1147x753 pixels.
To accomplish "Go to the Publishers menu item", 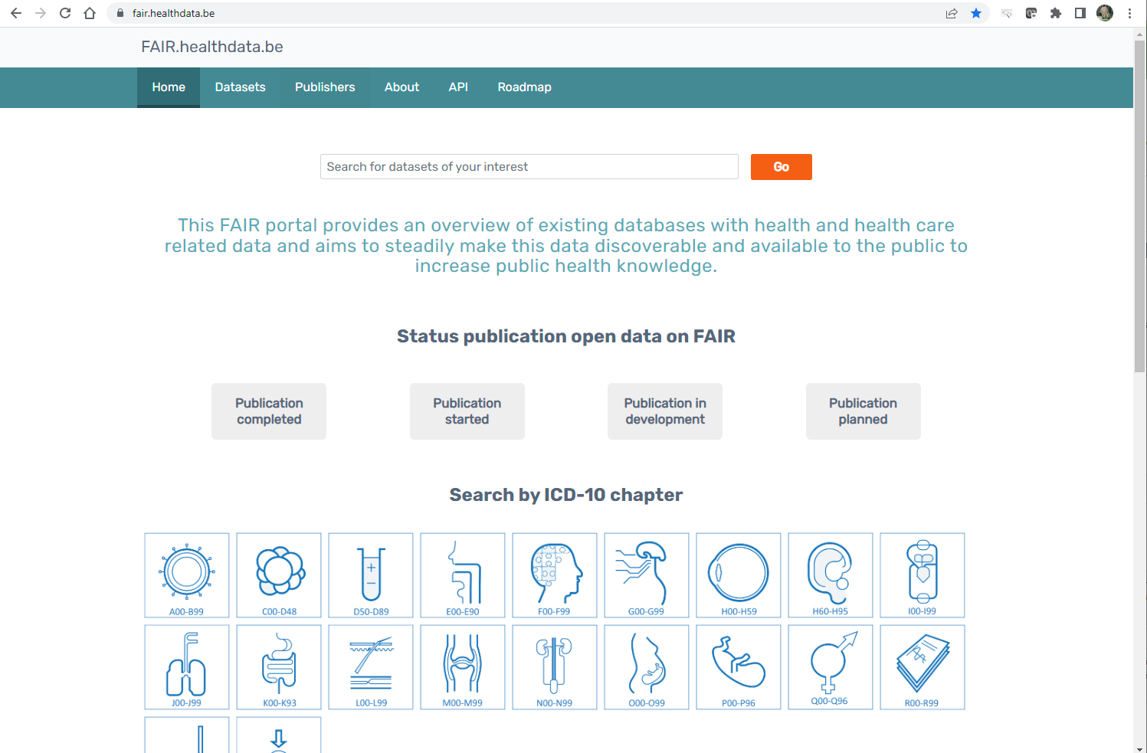I will (325, 87).
